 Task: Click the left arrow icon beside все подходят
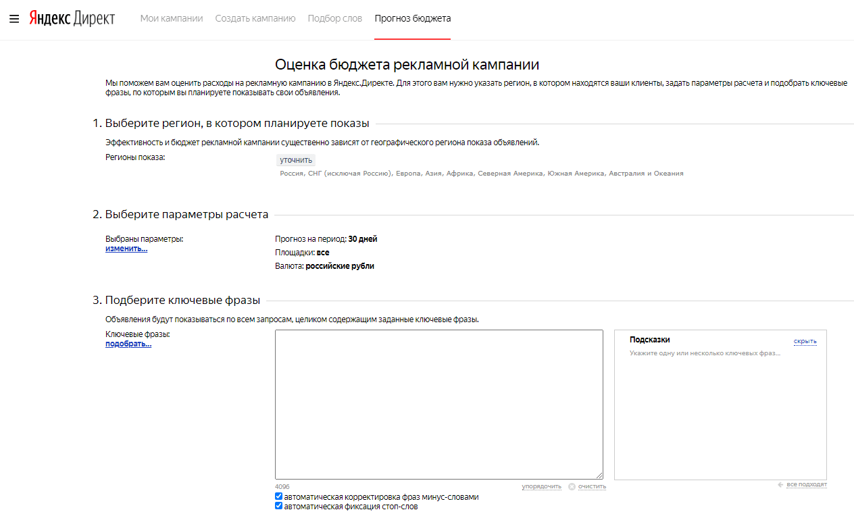(x=780, y=484)
